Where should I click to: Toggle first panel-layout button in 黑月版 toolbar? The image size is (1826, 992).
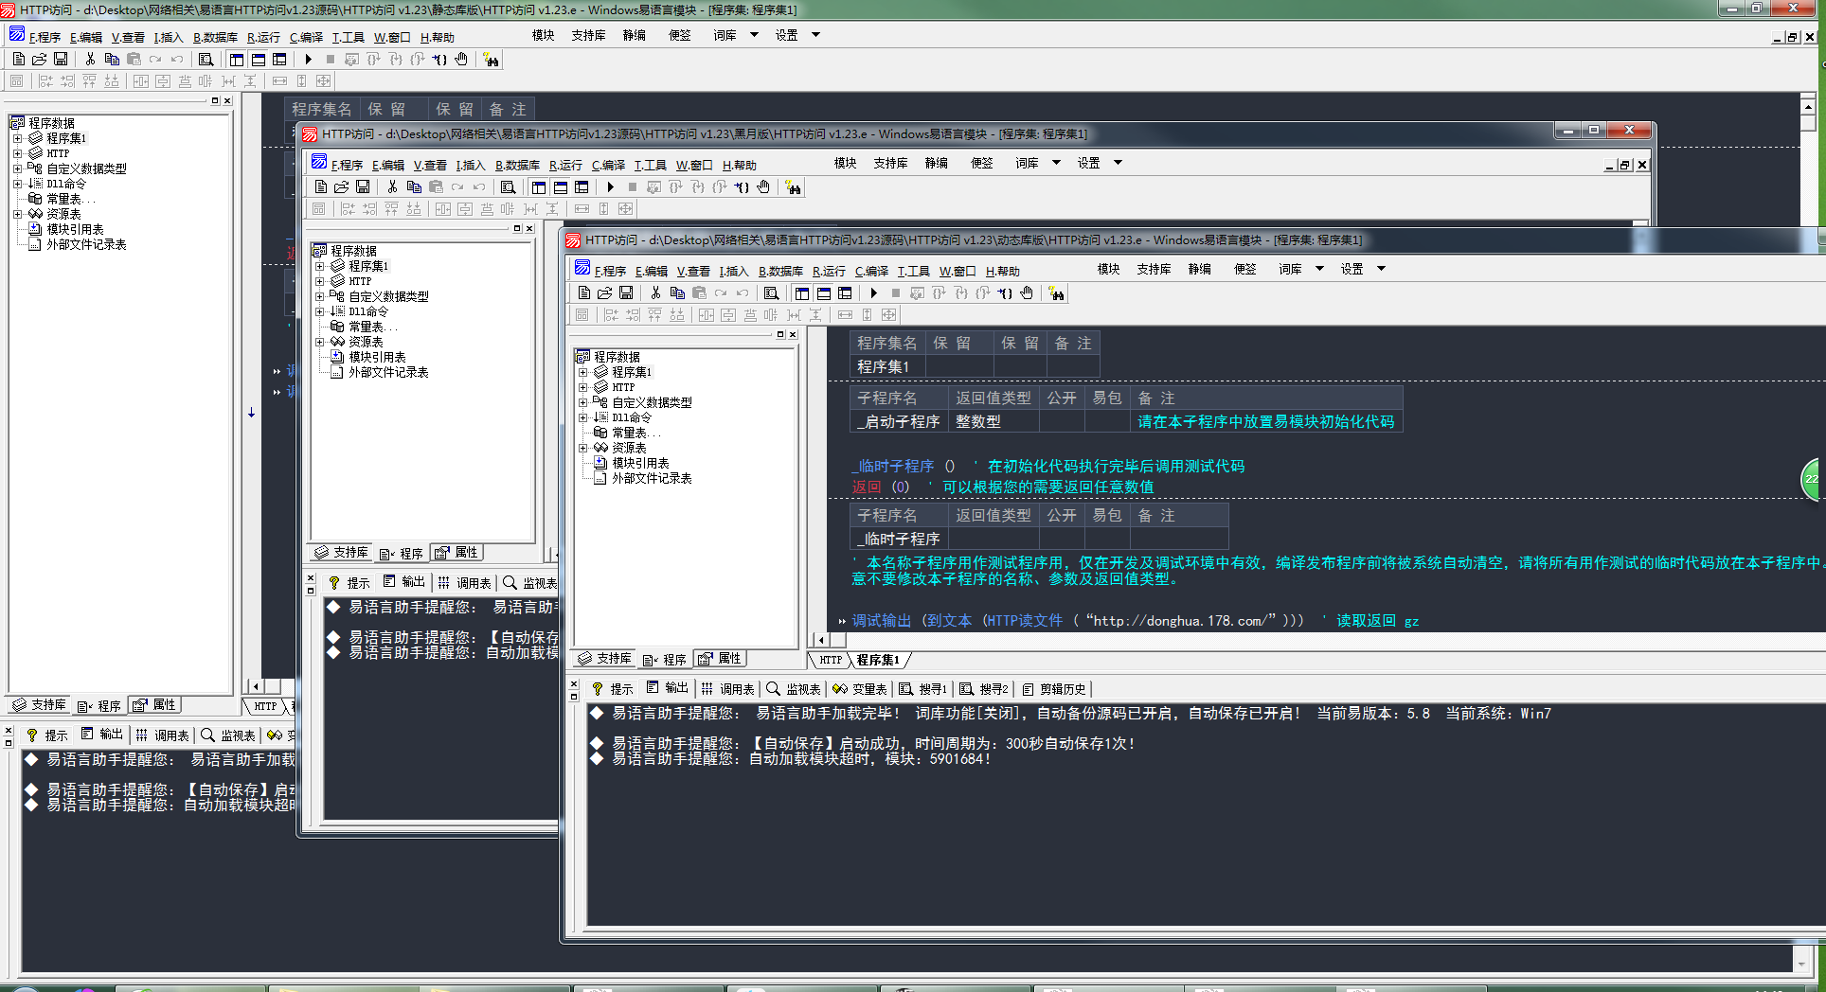(x=539, y=187)
